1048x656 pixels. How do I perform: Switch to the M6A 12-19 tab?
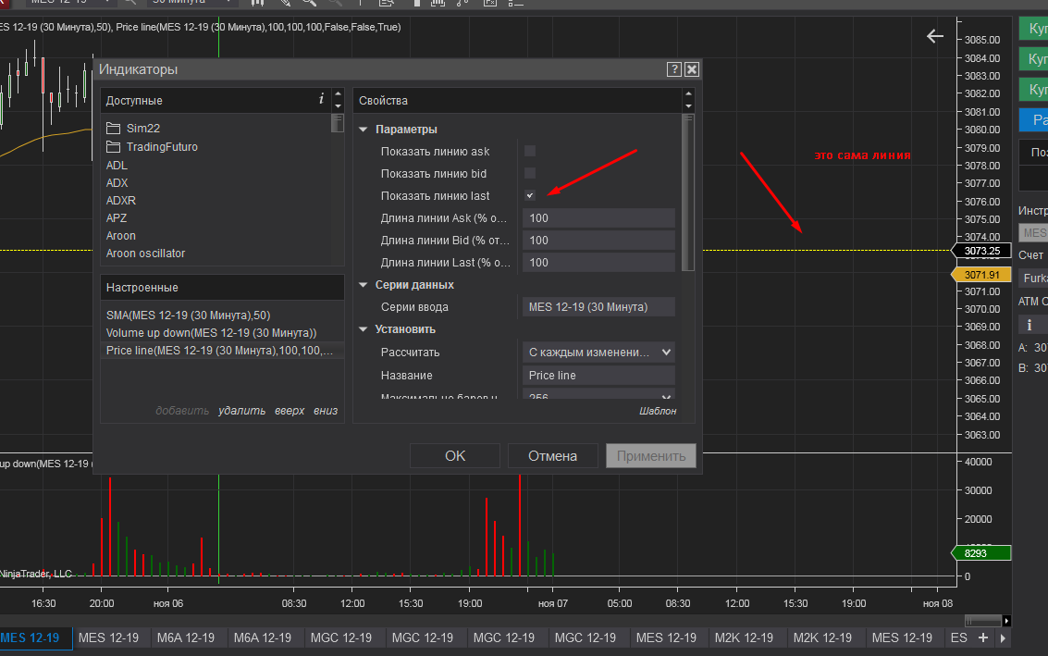(x=185, y=637)
